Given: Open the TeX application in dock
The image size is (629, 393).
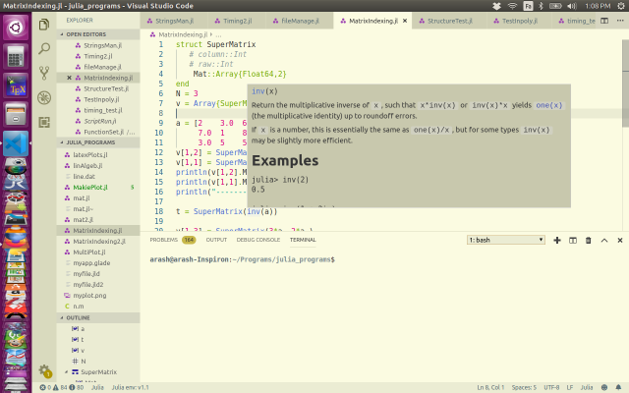Looking at the screenshot, I should (16, 85).
